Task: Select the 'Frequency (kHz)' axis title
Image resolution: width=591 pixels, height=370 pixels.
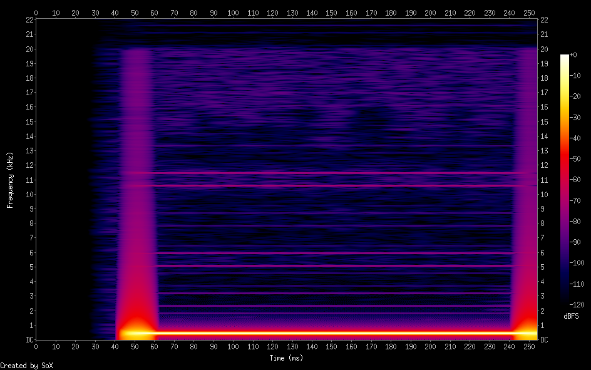Action: (10, 180)
